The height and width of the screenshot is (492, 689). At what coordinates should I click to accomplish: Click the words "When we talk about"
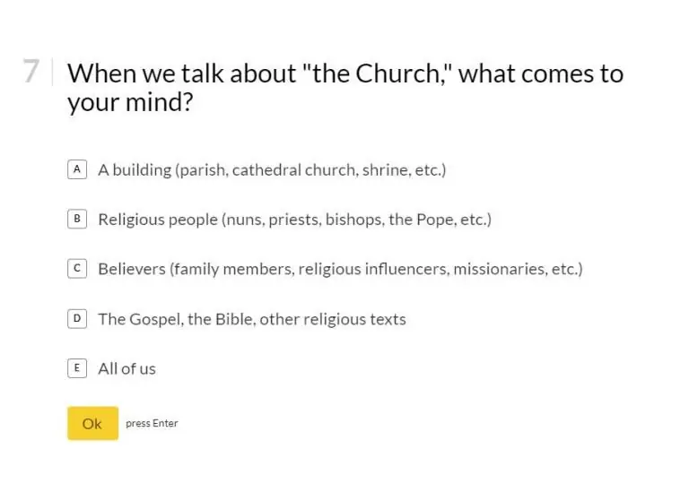pyautogui.click(x=183, y=73)
